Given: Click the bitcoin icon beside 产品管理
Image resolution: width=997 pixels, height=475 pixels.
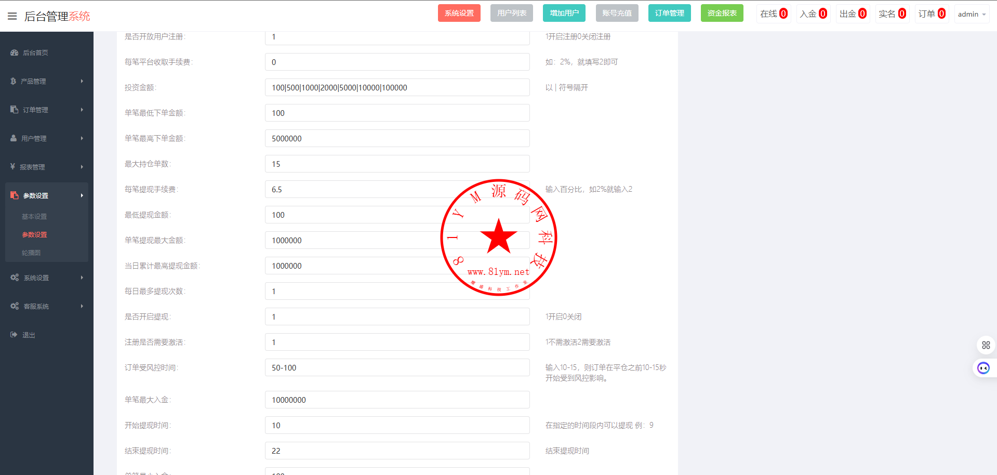Looking at the screenshot, I should tap(13, 81).
